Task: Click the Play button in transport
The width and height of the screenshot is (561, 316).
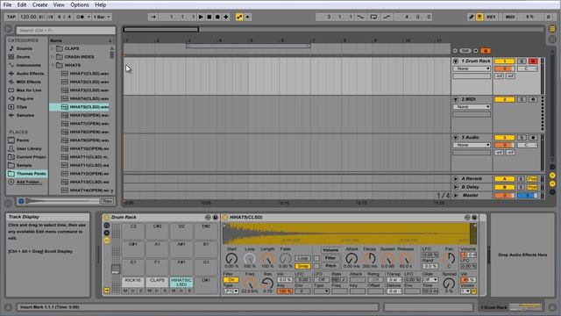Action: pyautogui.click(x=201, y=17)
